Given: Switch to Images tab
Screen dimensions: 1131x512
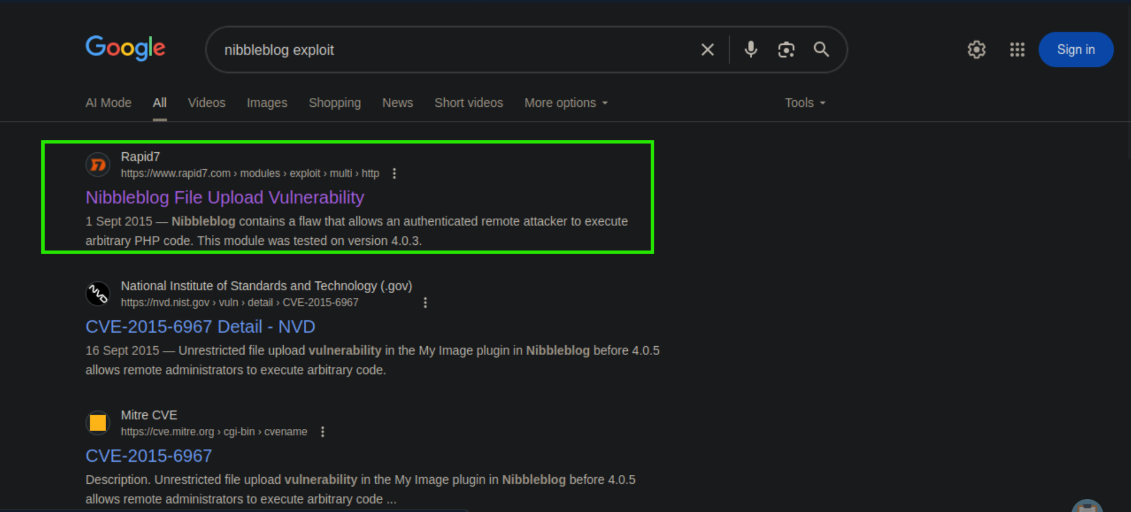Looking at the screenshot, I should pyautogui.click(x=267, y=103).
